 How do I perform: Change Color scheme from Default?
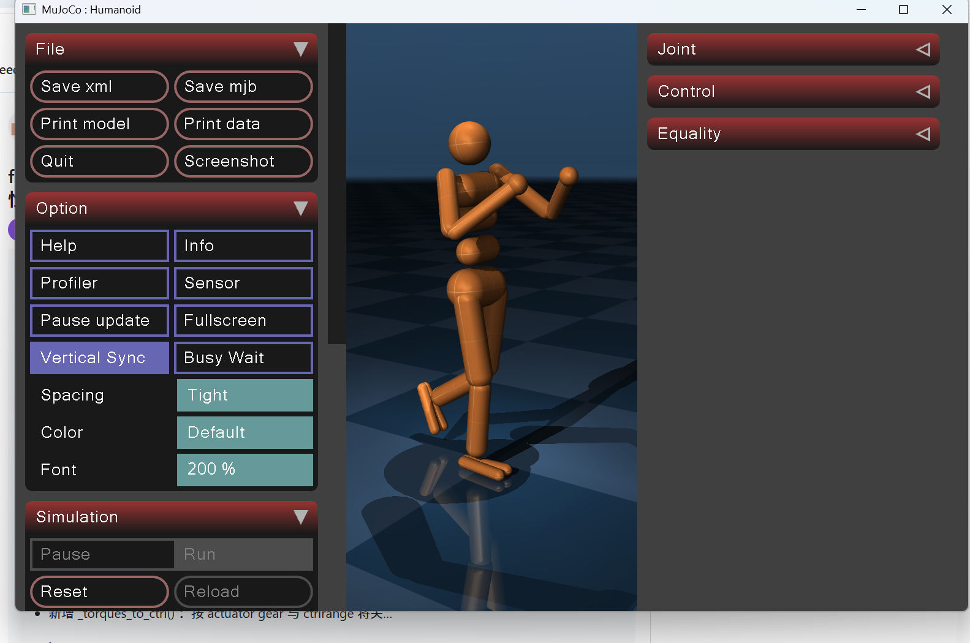pos(244,432)
